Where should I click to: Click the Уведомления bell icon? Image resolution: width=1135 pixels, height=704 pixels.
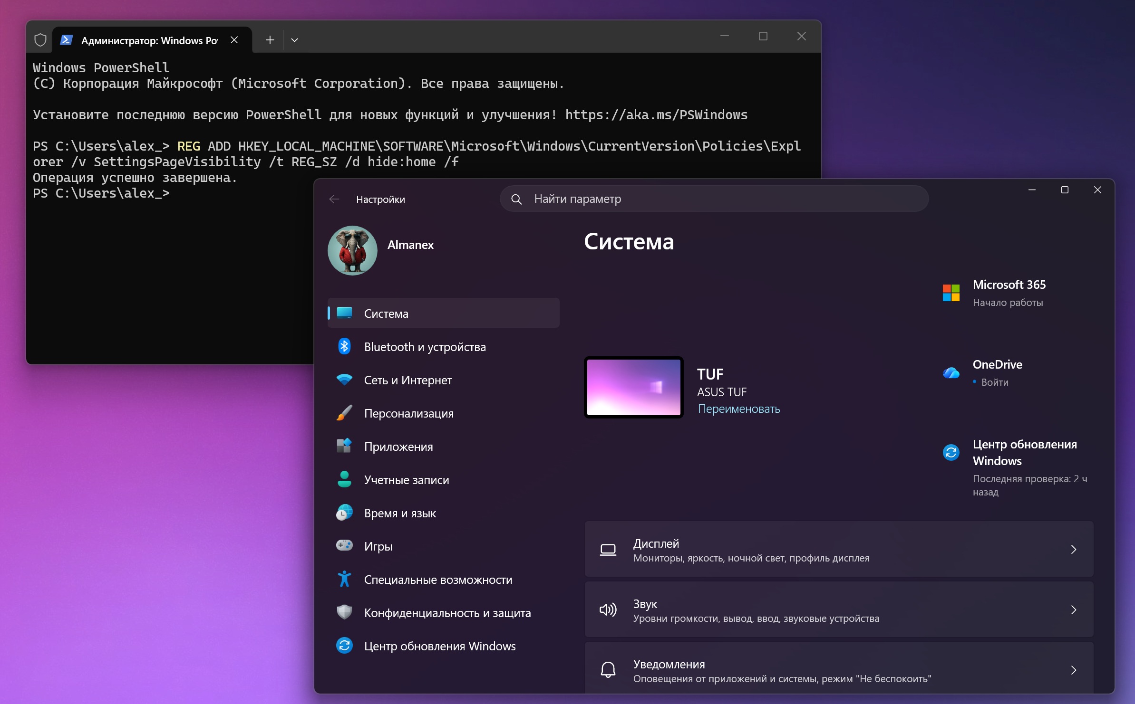pos(608,670)
